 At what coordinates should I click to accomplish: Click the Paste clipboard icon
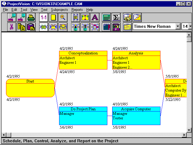click(31, 27)
